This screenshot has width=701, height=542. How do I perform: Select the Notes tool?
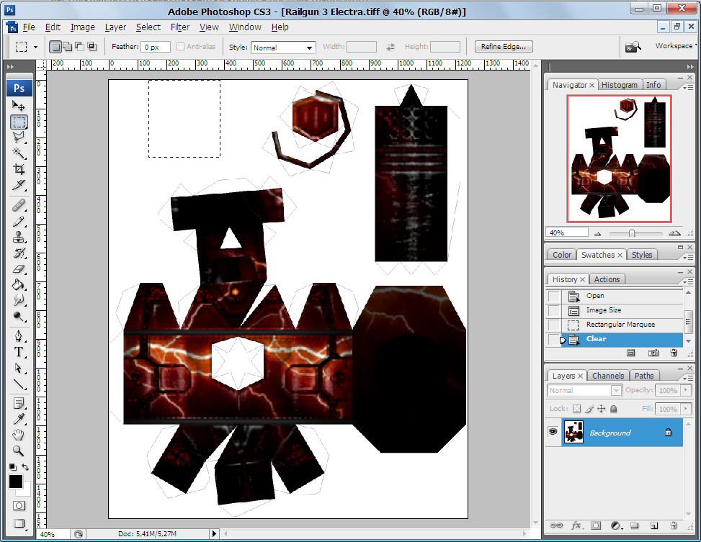point(18,404)
